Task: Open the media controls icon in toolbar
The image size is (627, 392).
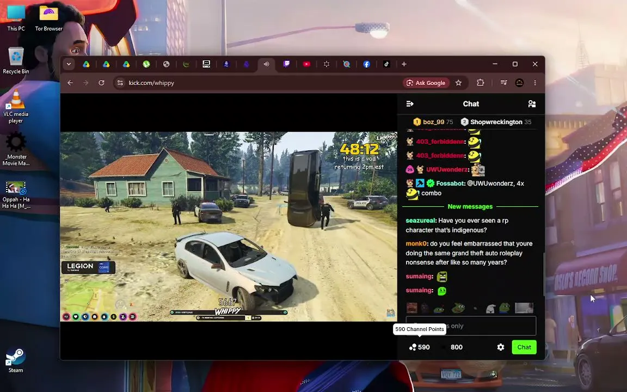Action: coord(503,83)
